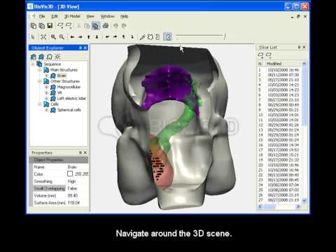Click the printer-like icon left of Undo

pos(106,26)
